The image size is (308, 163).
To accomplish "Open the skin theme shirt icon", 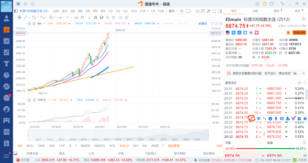I will (272, 4).
